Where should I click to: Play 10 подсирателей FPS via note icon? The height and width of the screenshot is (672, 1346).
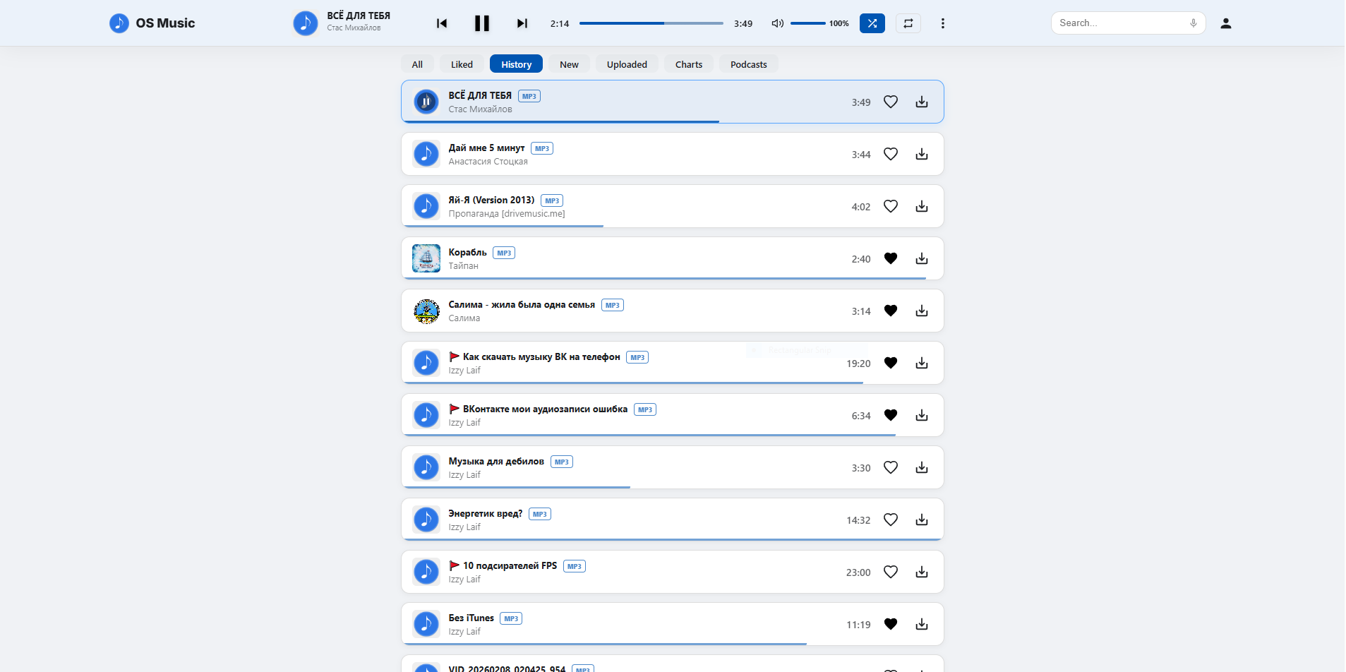[x=426, y=572]
